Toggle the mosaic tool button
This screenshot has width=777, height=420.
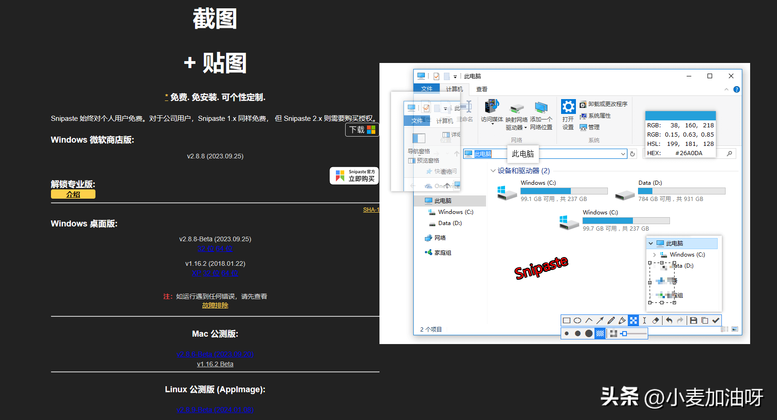[x=633, y=320]
